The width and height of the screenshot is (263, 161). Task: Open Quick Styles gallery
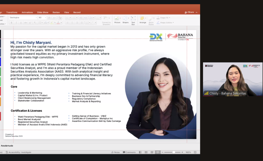click(151, 21)
